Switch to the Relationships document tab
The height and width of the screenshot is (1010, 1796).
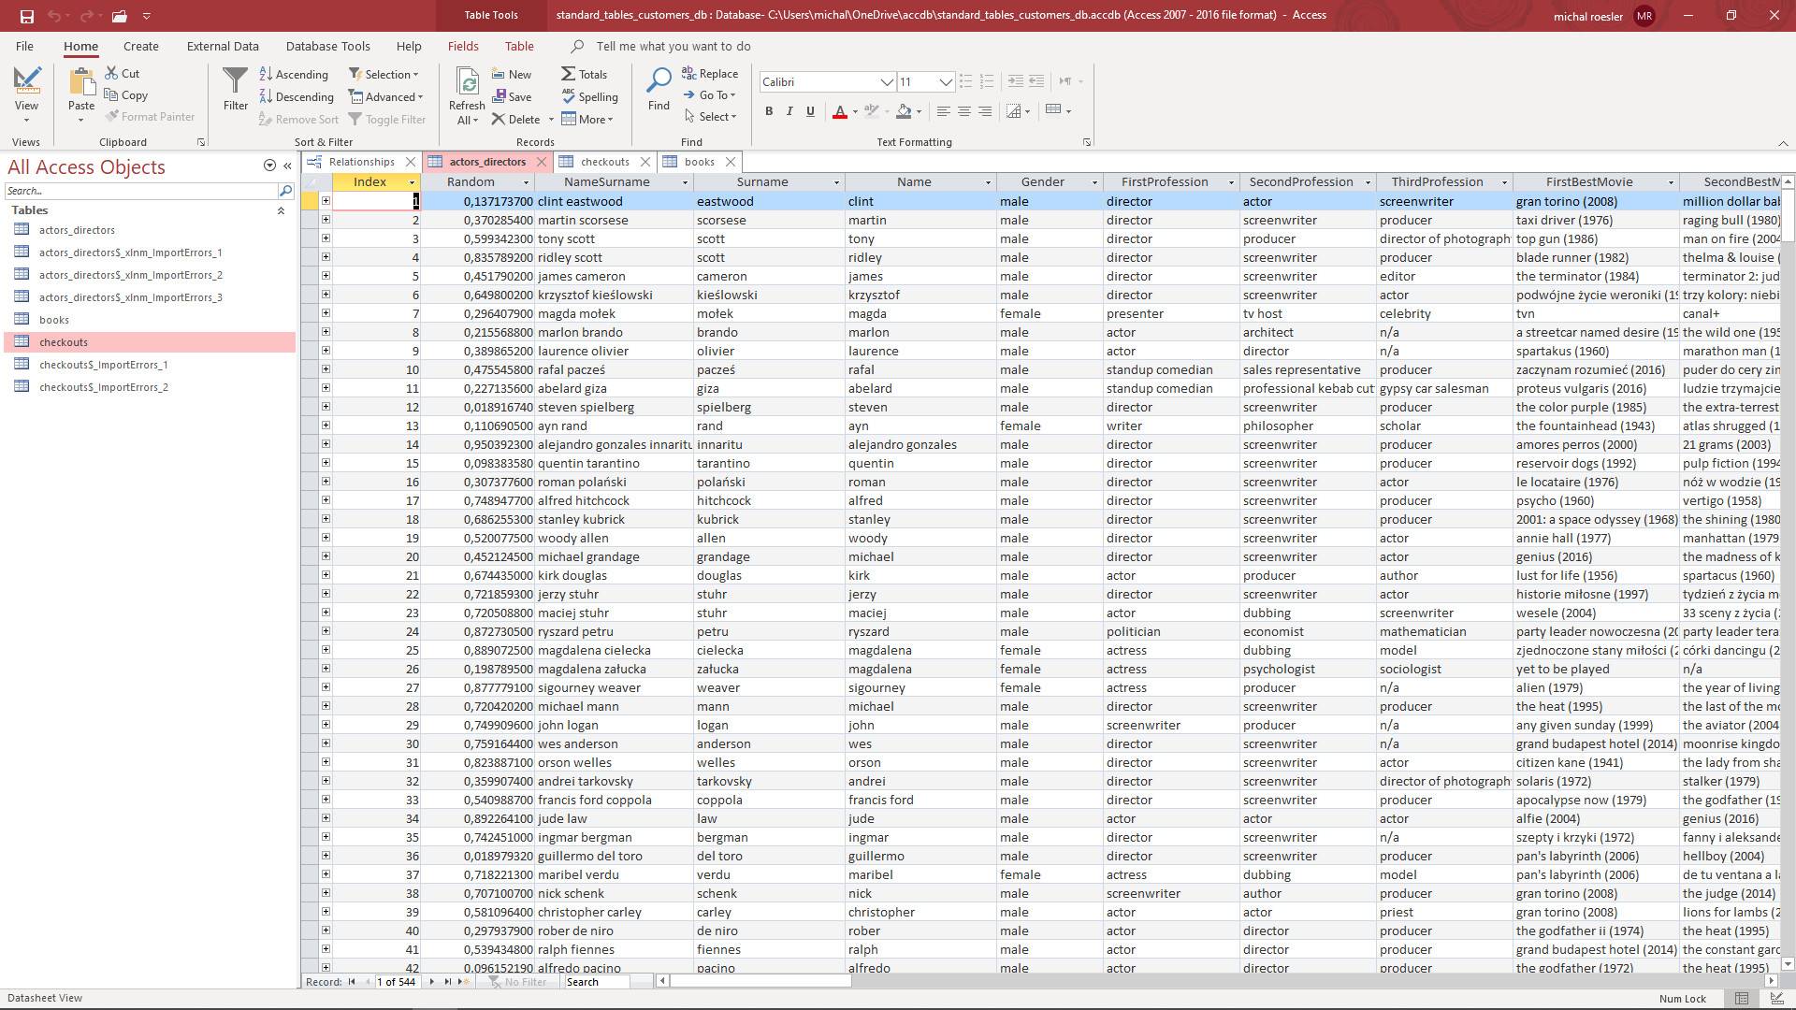click(x=361, y=162)
